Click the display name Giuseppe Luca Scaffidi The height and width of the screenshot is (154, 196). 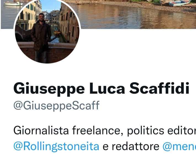point(101,89)
